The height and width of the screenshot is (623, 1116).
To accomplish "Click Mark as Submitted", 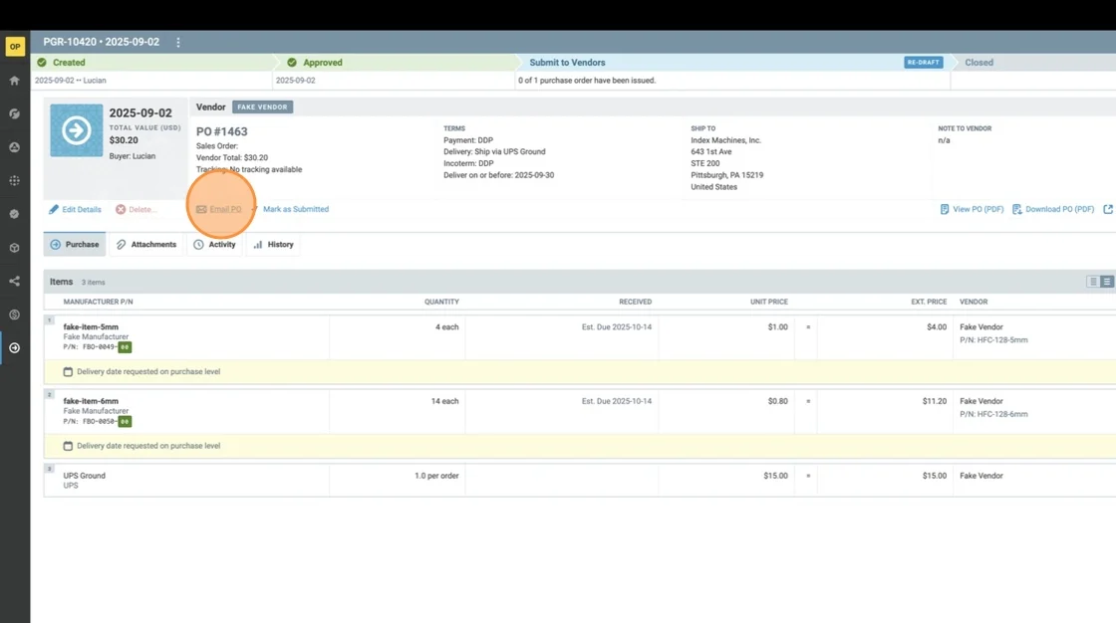I will pyautogui.click(x=295, y=210).
